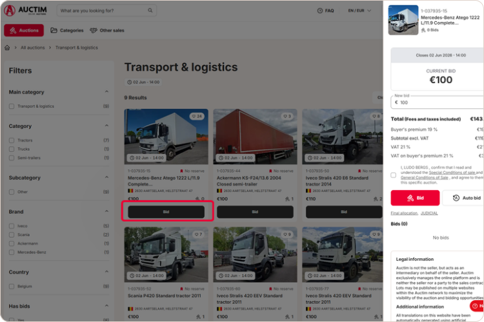Check the Other subcategory filter
484x322 pixels.
[12, 192]
